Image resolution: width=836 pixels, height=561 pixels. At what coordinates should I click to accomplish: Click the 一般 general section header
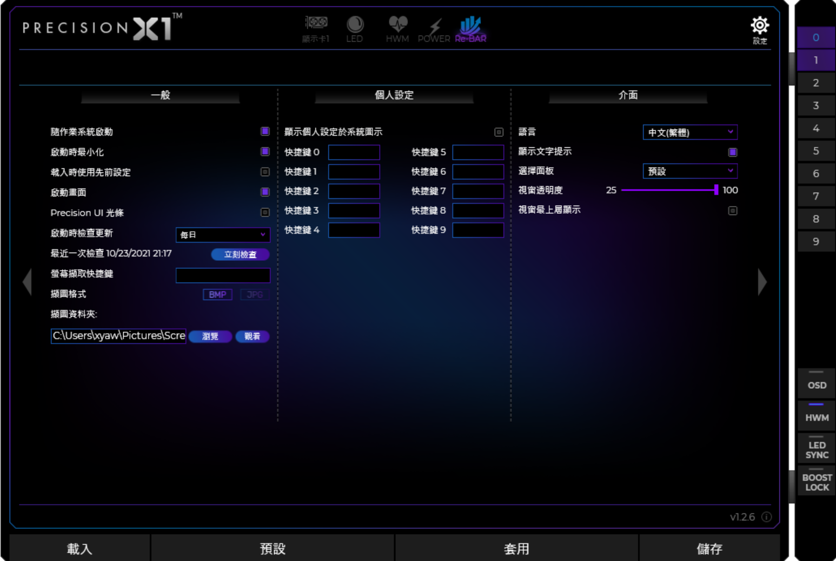tap(161, 95)
